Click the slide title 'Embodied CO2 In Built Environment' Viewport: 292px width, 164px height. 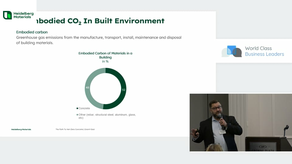coord(100,21)
